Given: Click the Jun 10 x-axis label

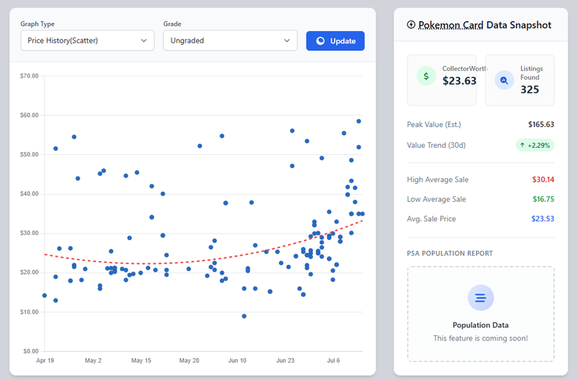Looking at the screenshot, I should (237, 361).
